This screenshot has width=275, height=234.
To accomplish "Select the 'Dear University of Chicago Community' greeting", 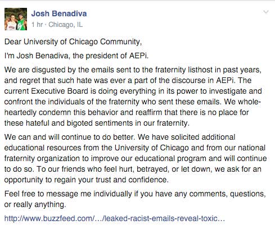I will [73, 42].
